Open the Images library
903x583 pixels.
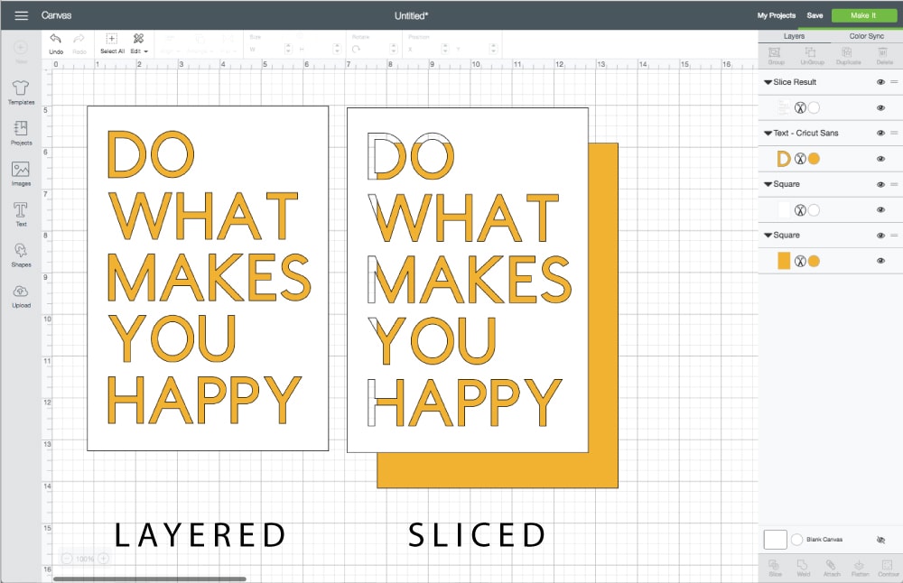coord(21,172)
